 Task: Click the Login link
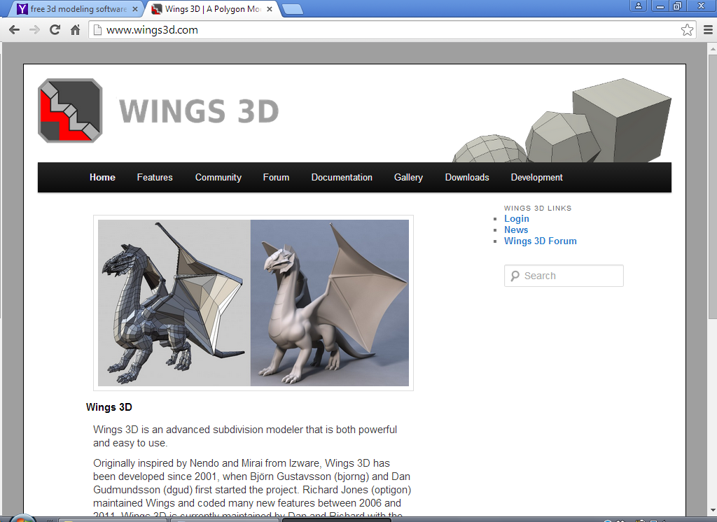coord(517,219)
